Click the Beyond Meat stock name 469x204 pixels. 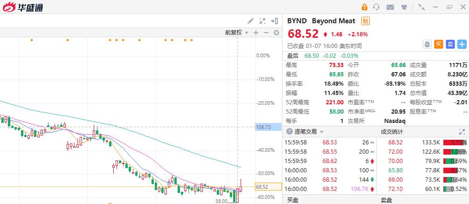pos(333,21)
